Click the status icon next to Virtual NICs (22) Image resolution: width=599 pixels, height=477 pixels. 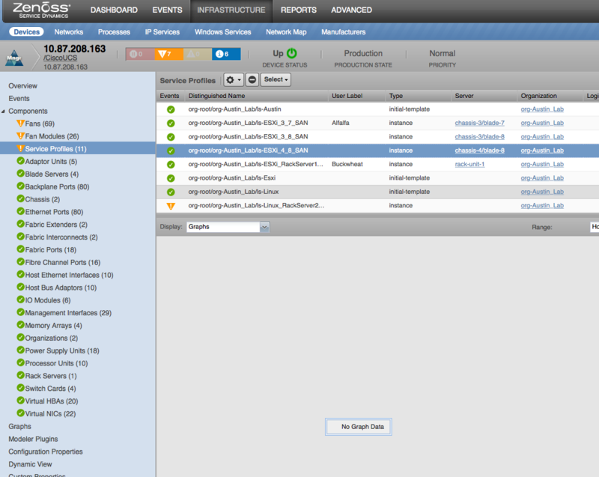[x=21, y=413]
